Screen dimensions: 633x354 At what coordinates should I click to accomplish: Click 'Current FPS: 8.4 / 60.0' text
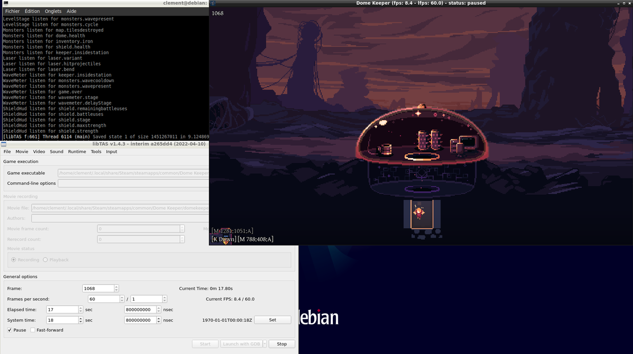tap(230, 299)
